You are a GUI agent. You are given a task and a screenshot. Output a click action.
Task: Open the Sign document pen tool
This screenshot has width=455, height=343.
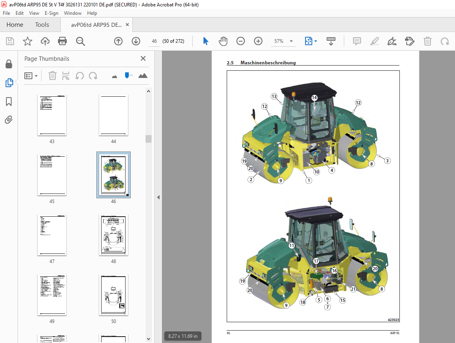(x=392, y=41)
